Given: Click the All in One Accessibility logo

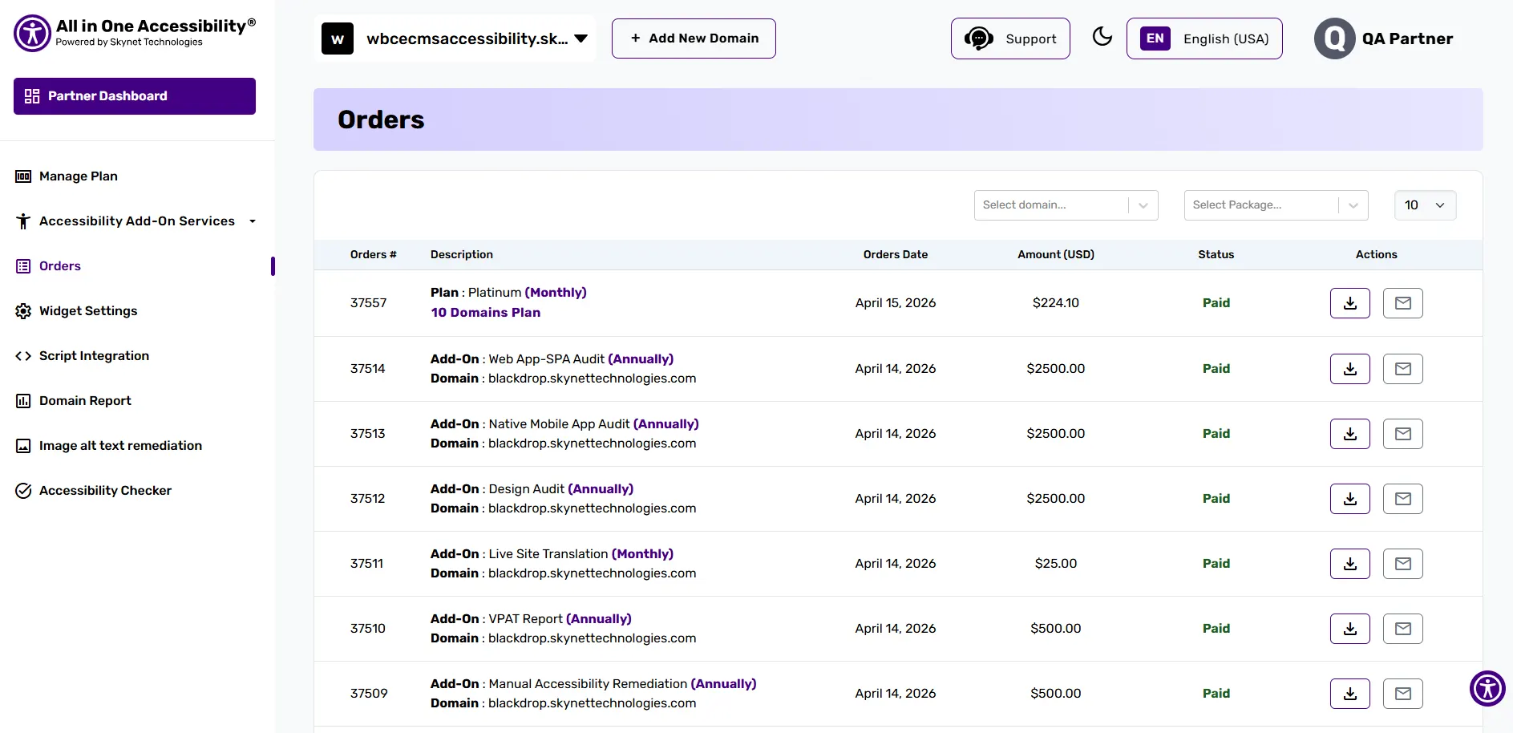Looking at the screenshot, I should (x=135, y=33).
